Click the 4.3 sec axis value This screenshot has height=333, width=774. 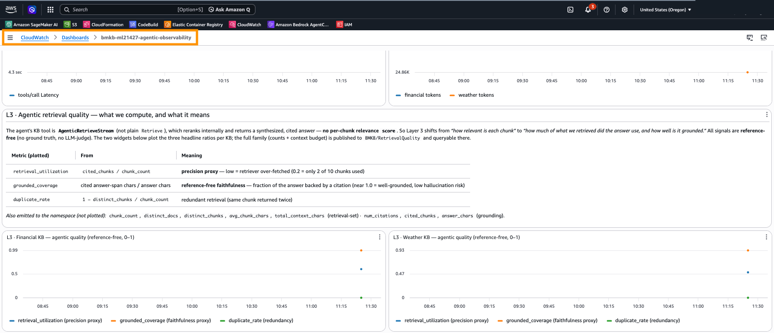coord(15,72)
